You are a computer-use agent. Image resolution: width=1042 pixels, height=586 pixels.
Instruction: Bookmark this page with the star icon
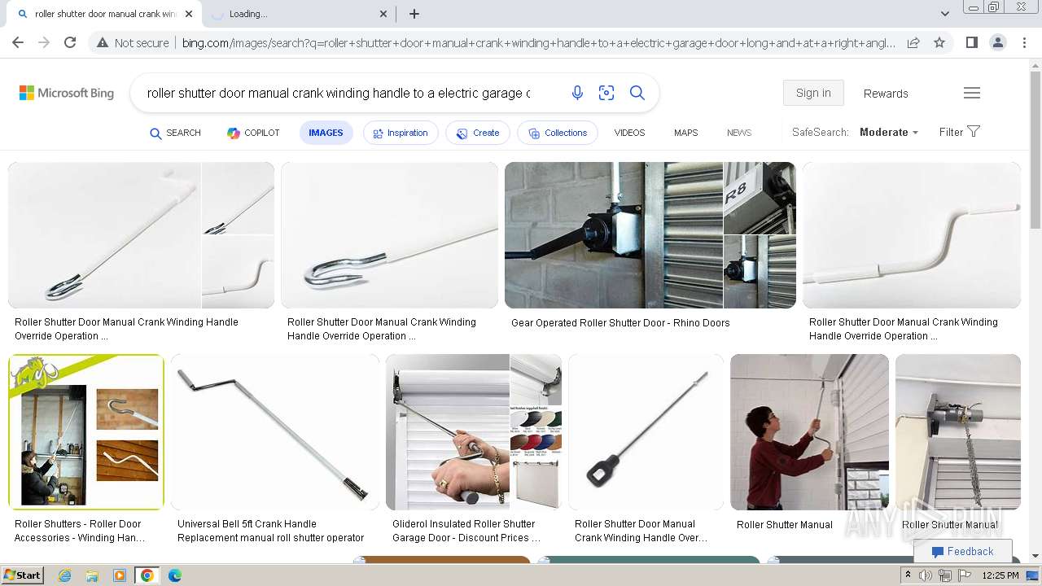pos(939,42)
